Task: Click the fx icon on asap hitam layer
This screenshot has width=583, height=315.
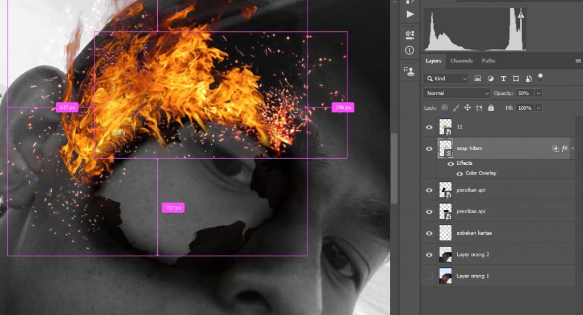Action: pyautogui.click(x=564, y=148)
